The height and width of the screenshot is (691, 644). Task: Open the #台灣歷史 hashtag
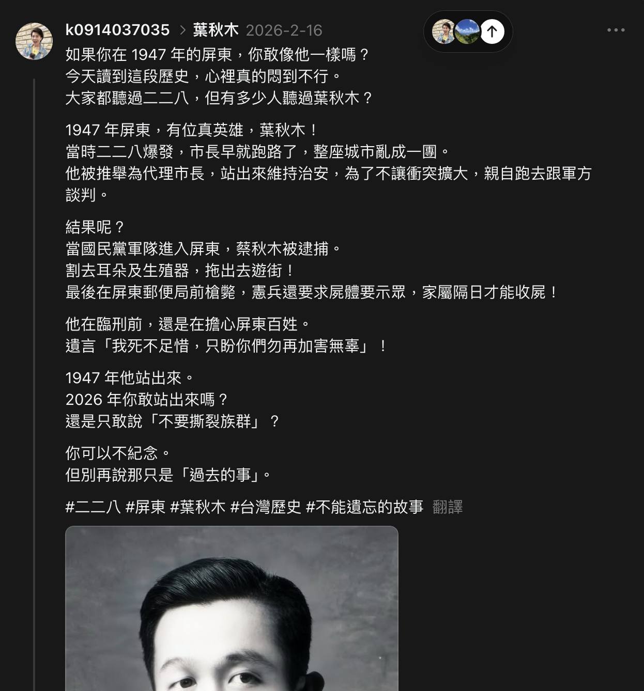[x=266, y=507]
